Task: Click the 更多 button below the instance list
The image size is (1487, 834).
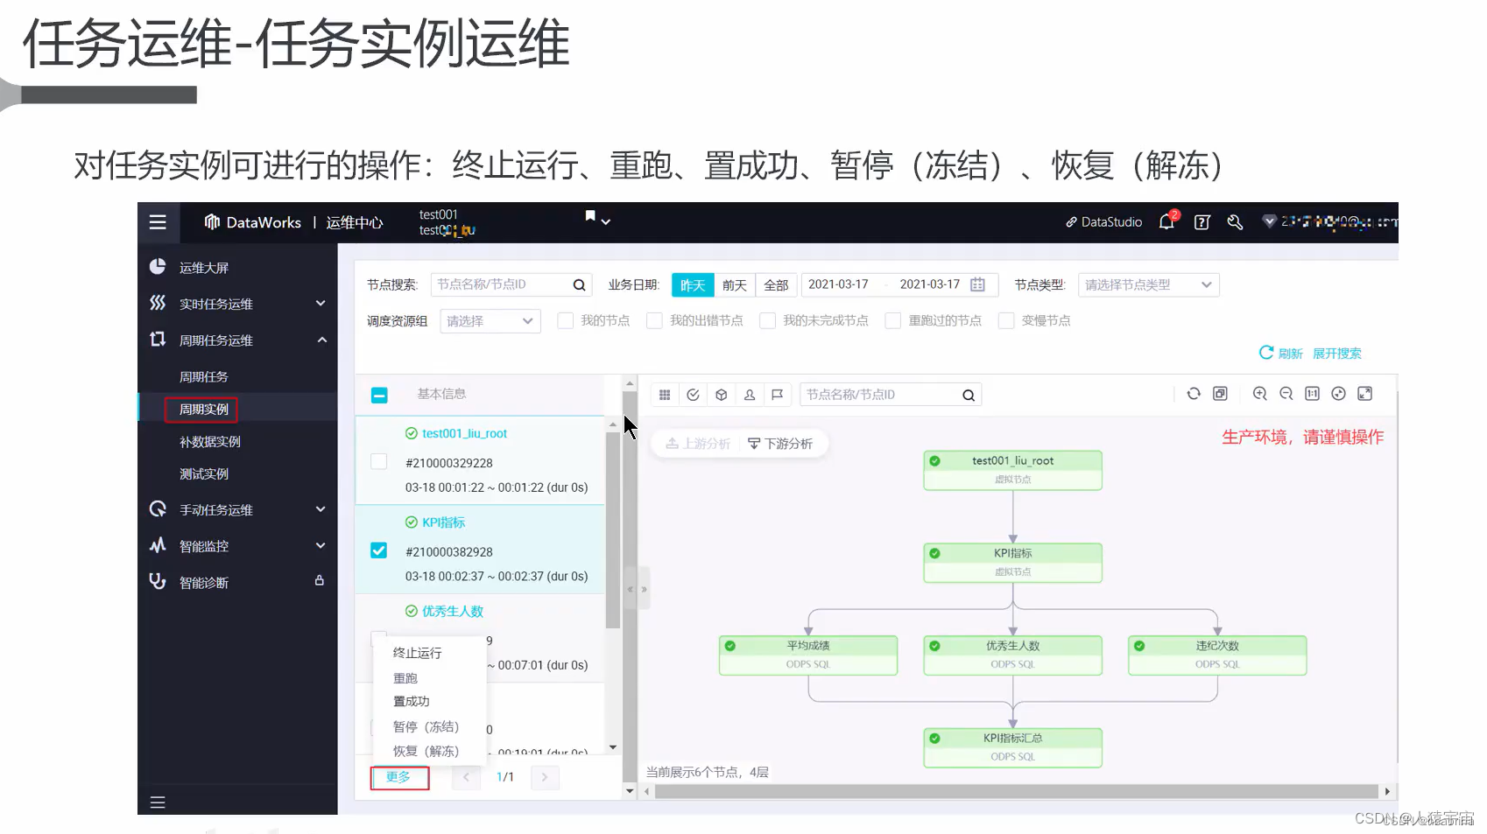Action: [x=399, y=777]
